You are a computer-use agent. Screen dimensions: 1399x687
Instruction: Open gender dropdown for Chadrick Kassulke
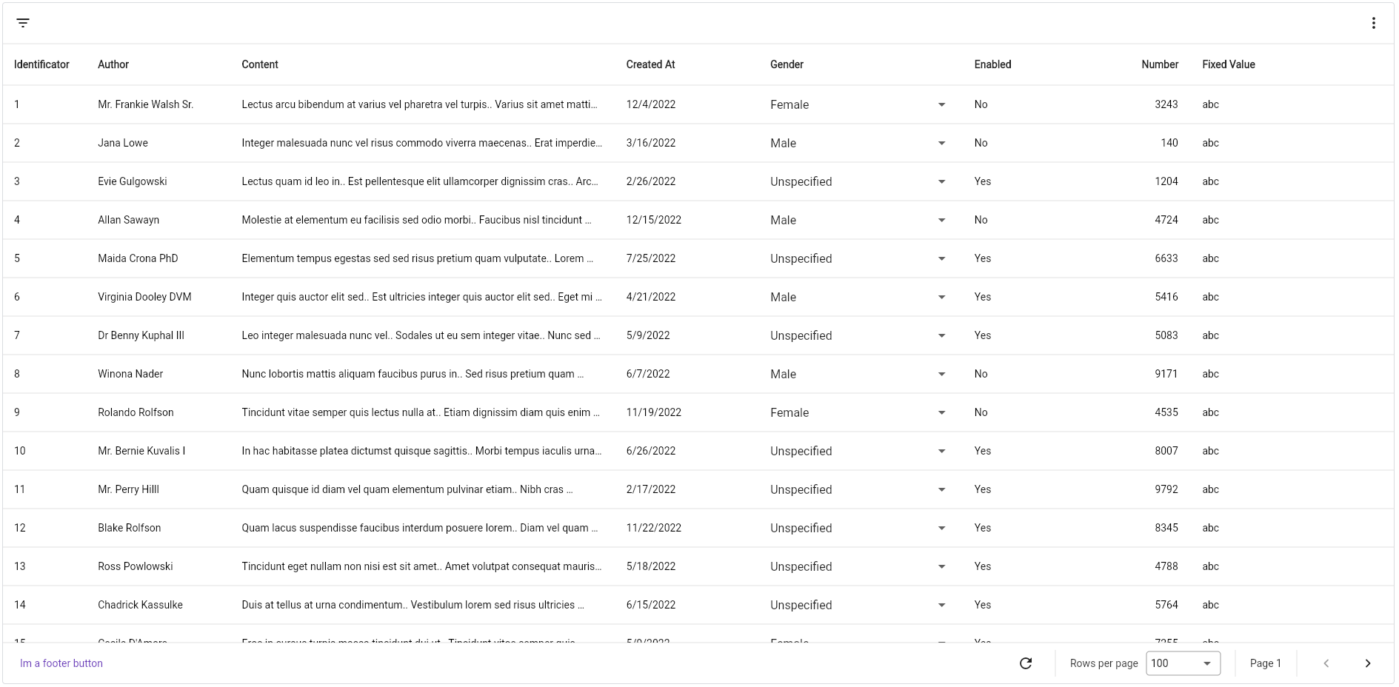(x=858, y=605)
